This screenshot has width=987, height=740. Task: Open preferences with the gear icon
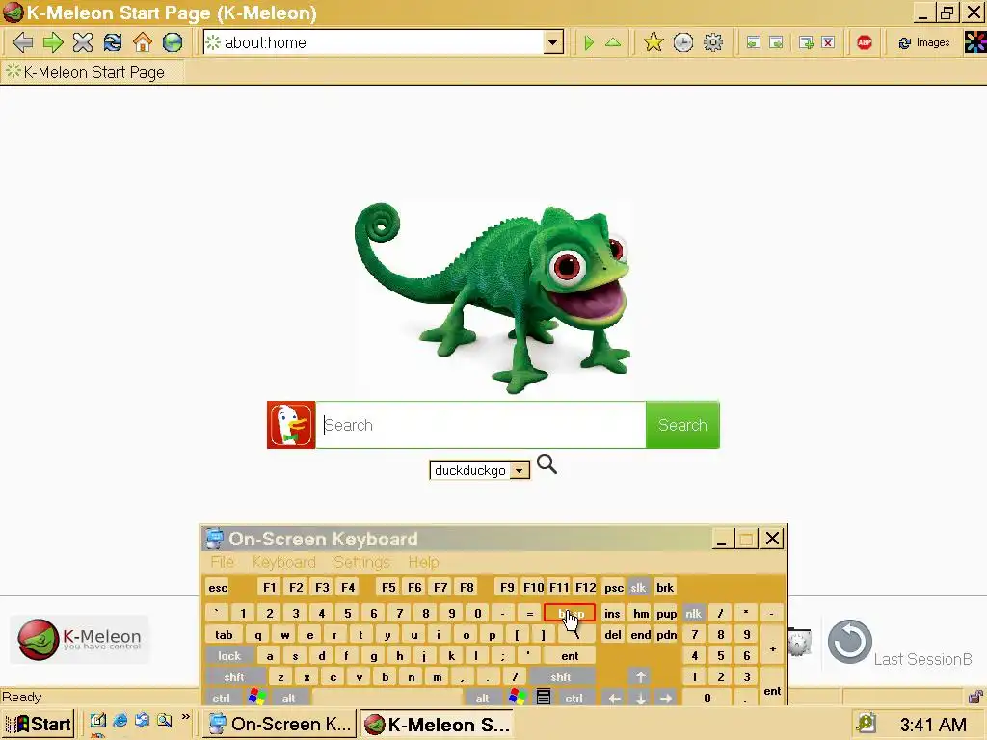tap(713, 42)
